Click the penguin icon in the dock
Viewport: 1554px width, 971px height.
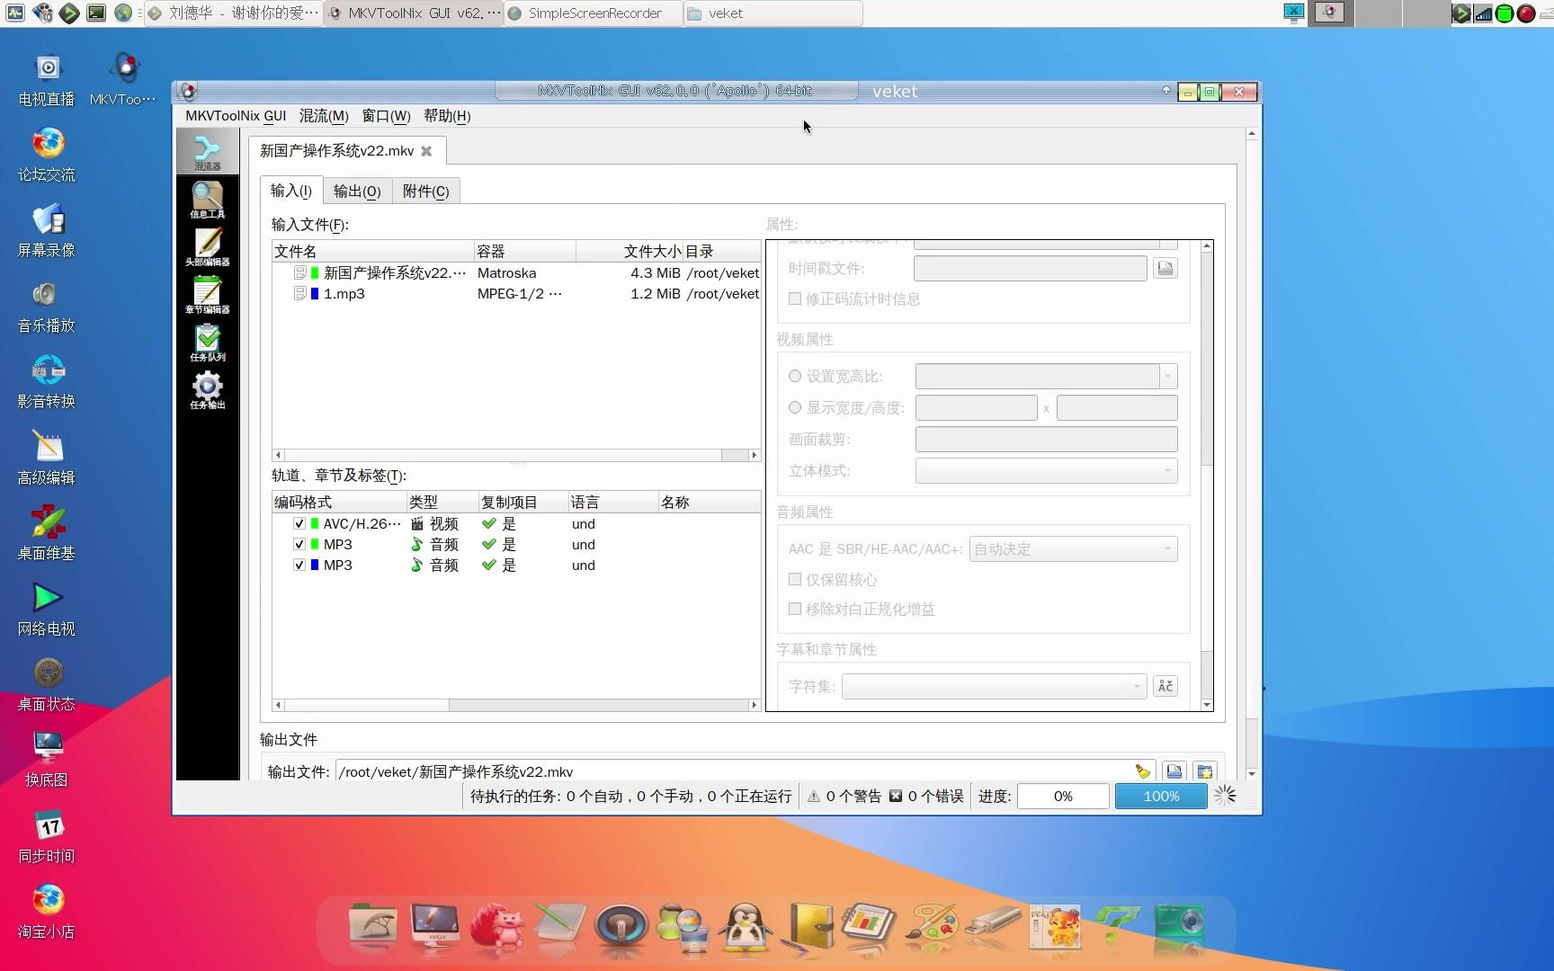point(746,927)
